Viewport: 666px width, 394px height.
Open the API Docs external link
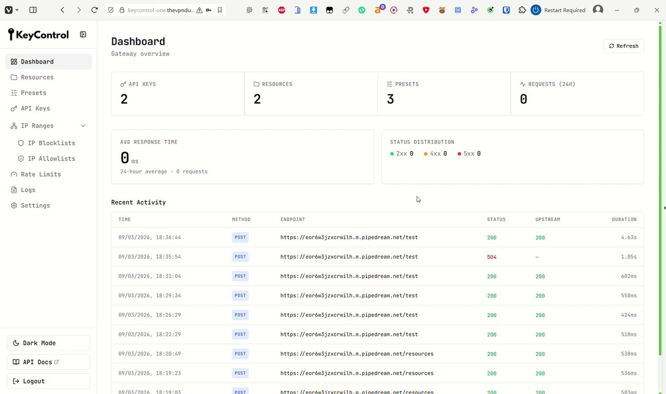click(x=48, y=362)
